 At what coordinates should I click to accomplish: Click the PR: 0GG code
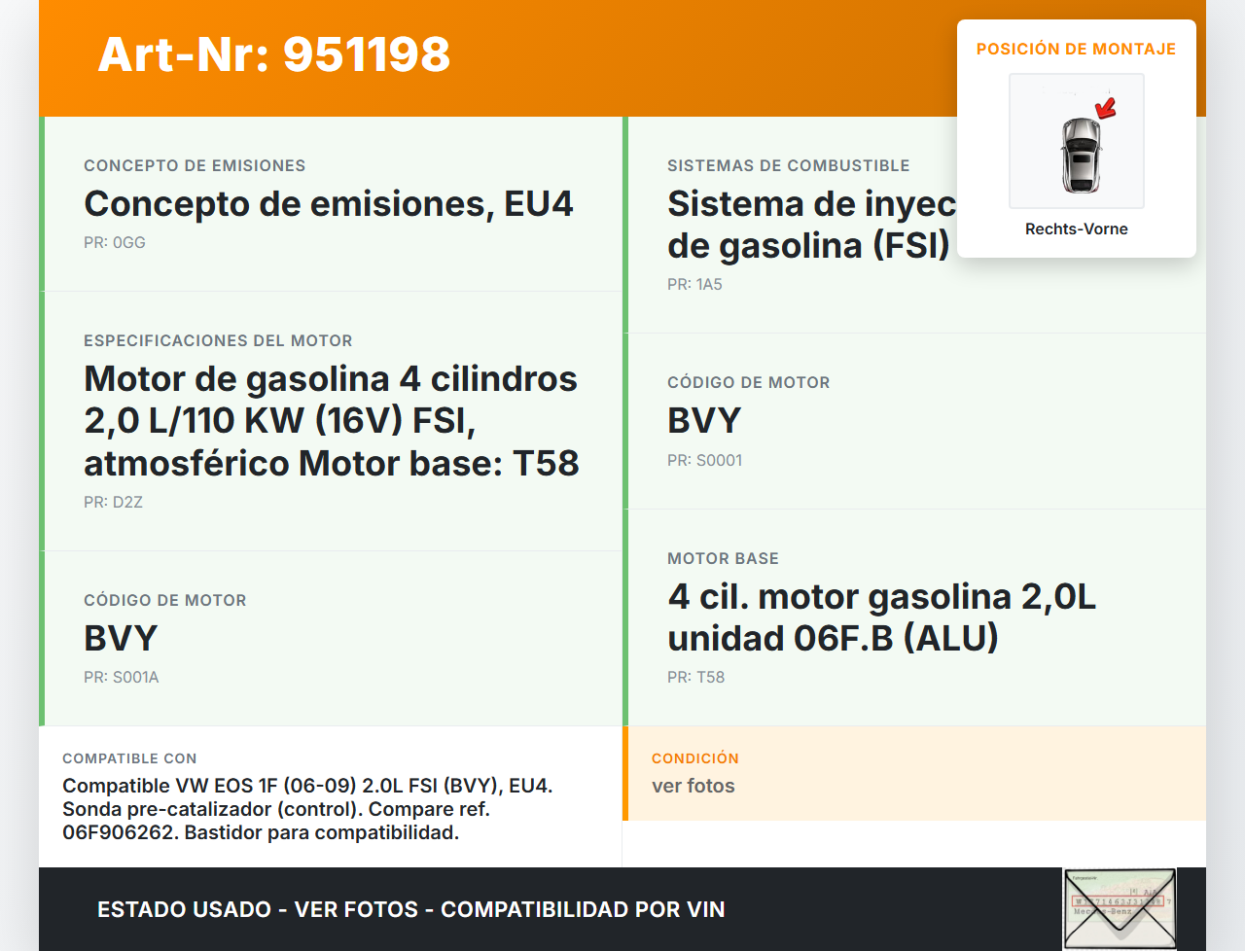[115, 243]
